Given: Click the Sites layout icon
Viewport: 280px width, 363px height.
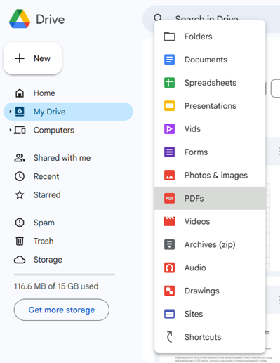Looking at the screenshot, I should click(169, 314).
